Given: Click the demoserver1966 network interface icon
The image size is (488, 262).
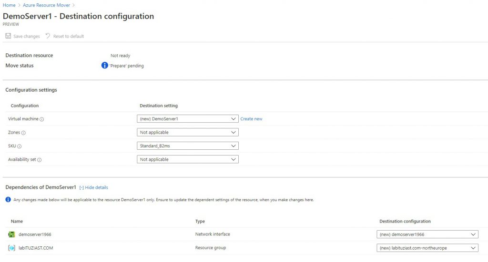Looking at the screenshot, I should pyautogui.click(x=11, y=234).
